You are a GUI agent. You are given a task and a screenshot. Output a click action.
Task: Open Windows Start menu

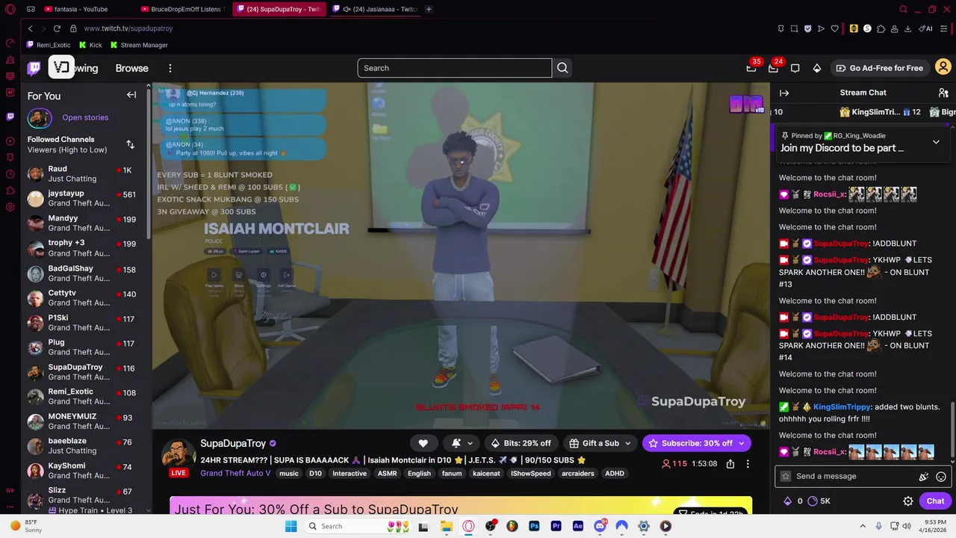coord(291,526)
